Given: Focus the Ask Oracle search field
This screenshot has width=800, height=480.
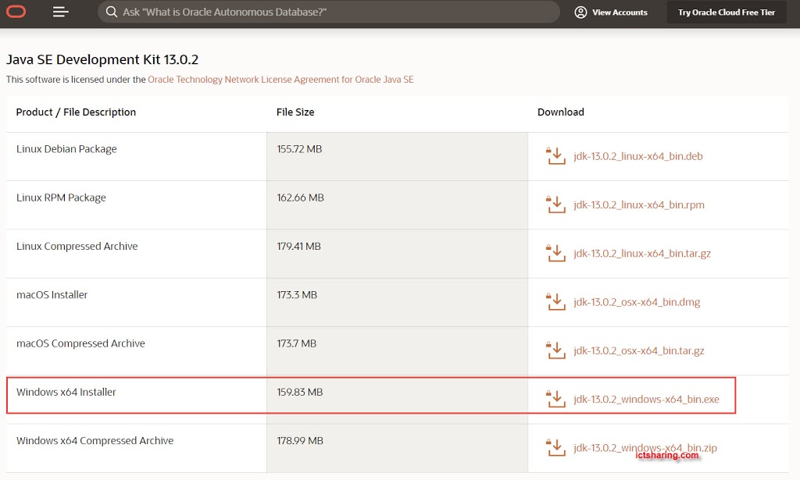Looking at the screenshot, I should click(329, 12).
